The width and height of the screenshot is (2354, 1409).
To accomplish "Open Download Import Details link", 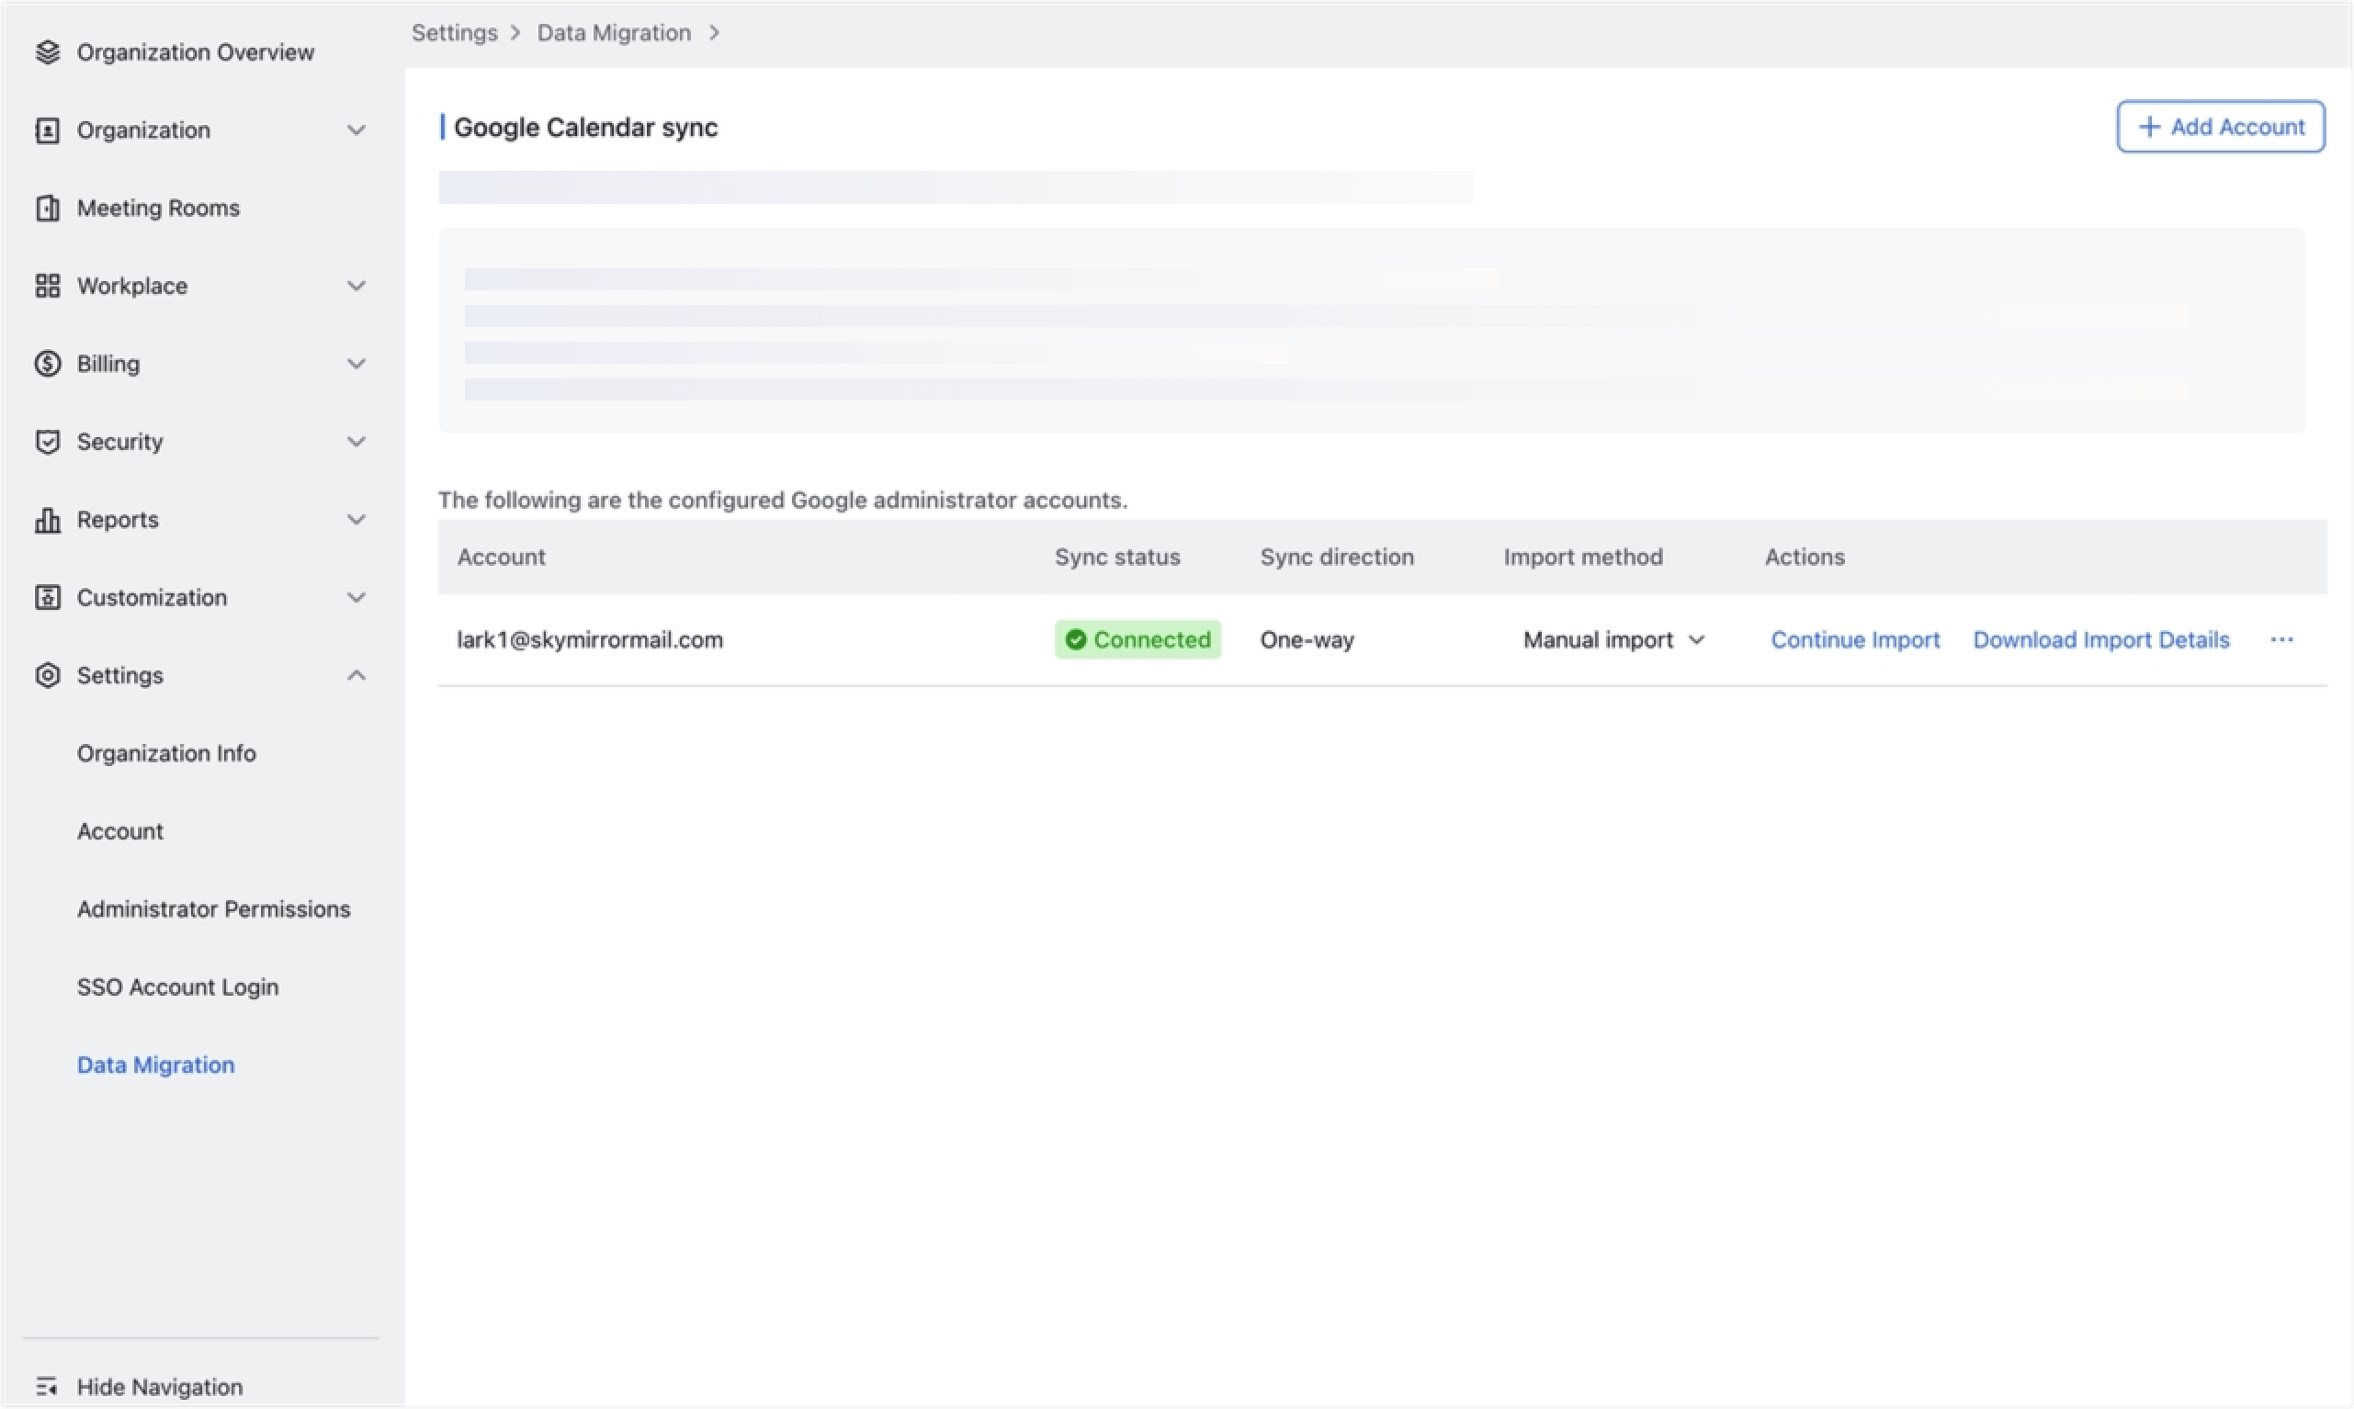I will point(2100,639).
